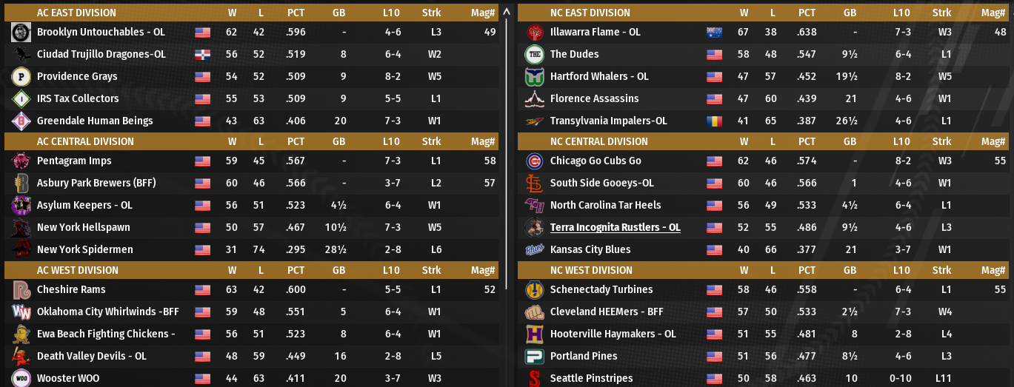Open the Cheshire Rams team page

tap(71, 290)
